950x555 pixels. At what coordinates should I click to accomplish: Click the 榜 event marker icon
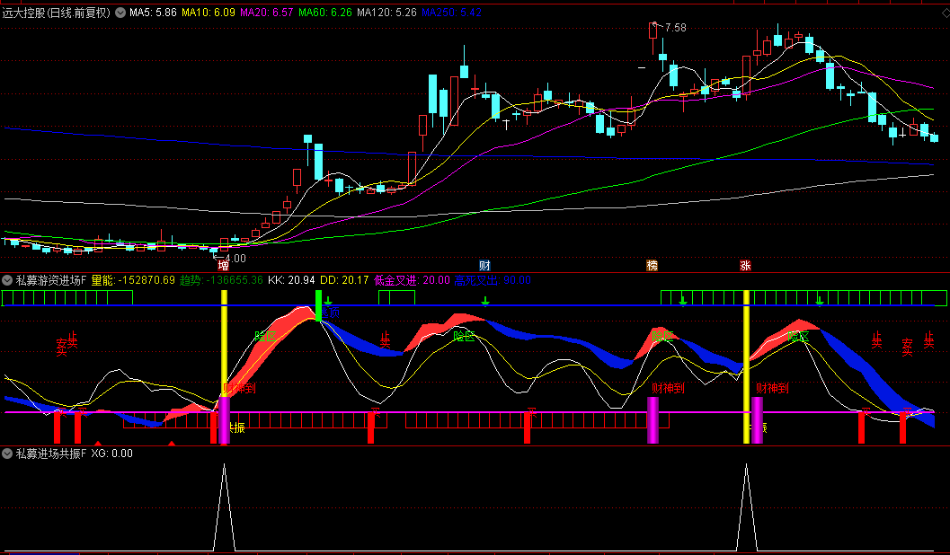coord(652,266)
